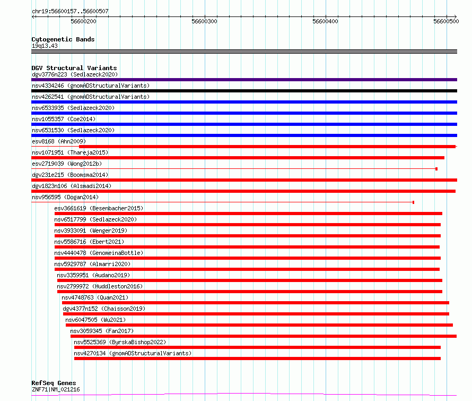Click the black nsv4334246 variant bar
The image size is (472, 401).
click(244, 91)
